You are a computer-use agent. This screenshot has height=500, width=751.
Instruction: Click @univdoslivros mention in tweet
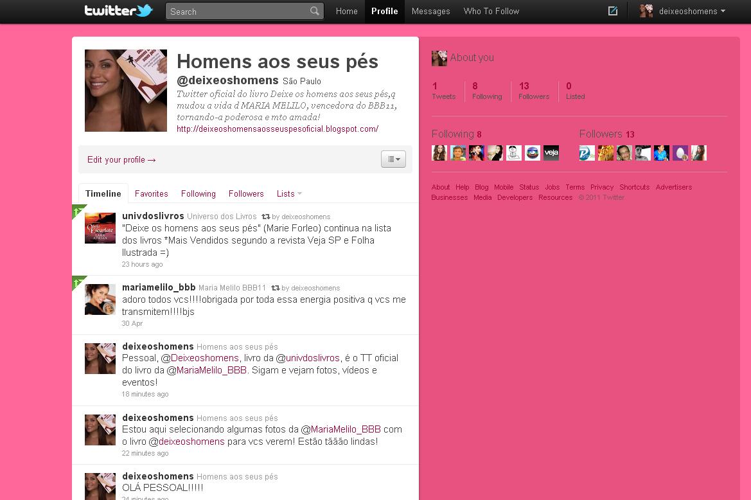click(308, 358)
